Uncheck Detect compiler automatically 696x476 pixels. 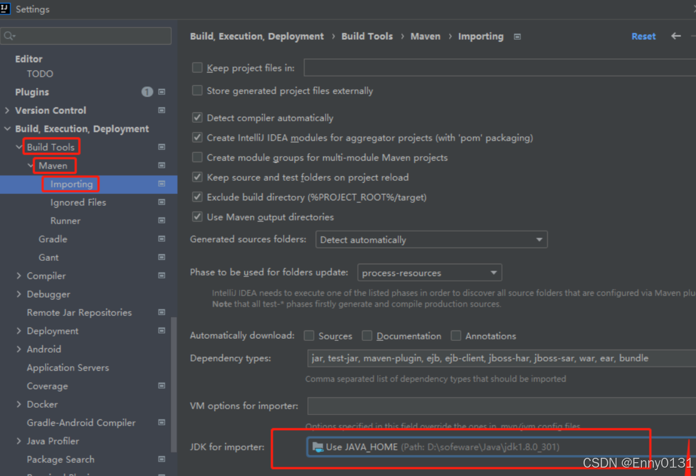click(197, 117)
